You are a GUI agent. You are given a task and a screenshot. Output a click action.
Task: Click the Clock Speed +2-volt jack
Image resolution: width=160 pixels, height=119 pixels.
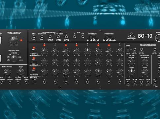pos(58,37)
